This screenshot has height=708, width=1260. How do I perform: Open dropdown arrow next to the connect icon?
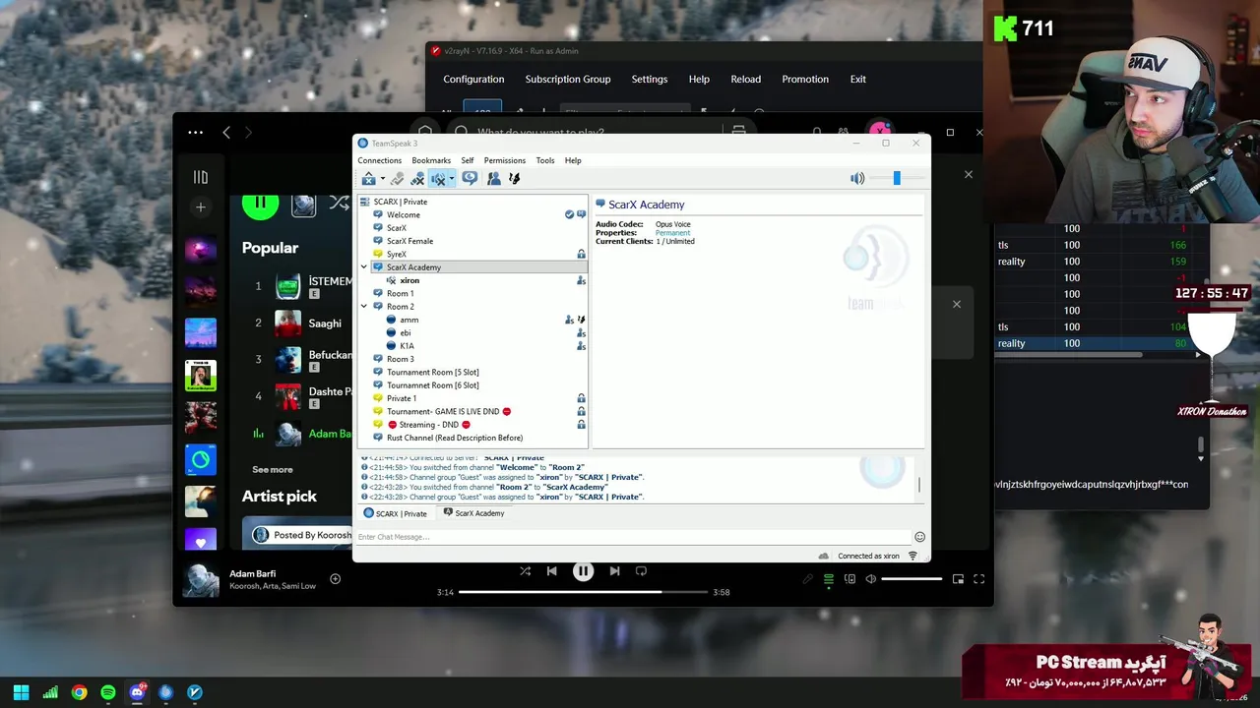383,179
